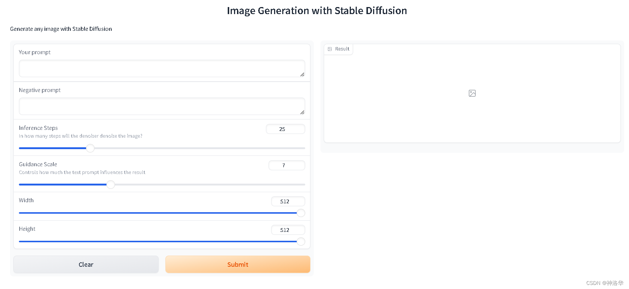
Task: Click the Inference Steps slider handle
Action: 90,148
